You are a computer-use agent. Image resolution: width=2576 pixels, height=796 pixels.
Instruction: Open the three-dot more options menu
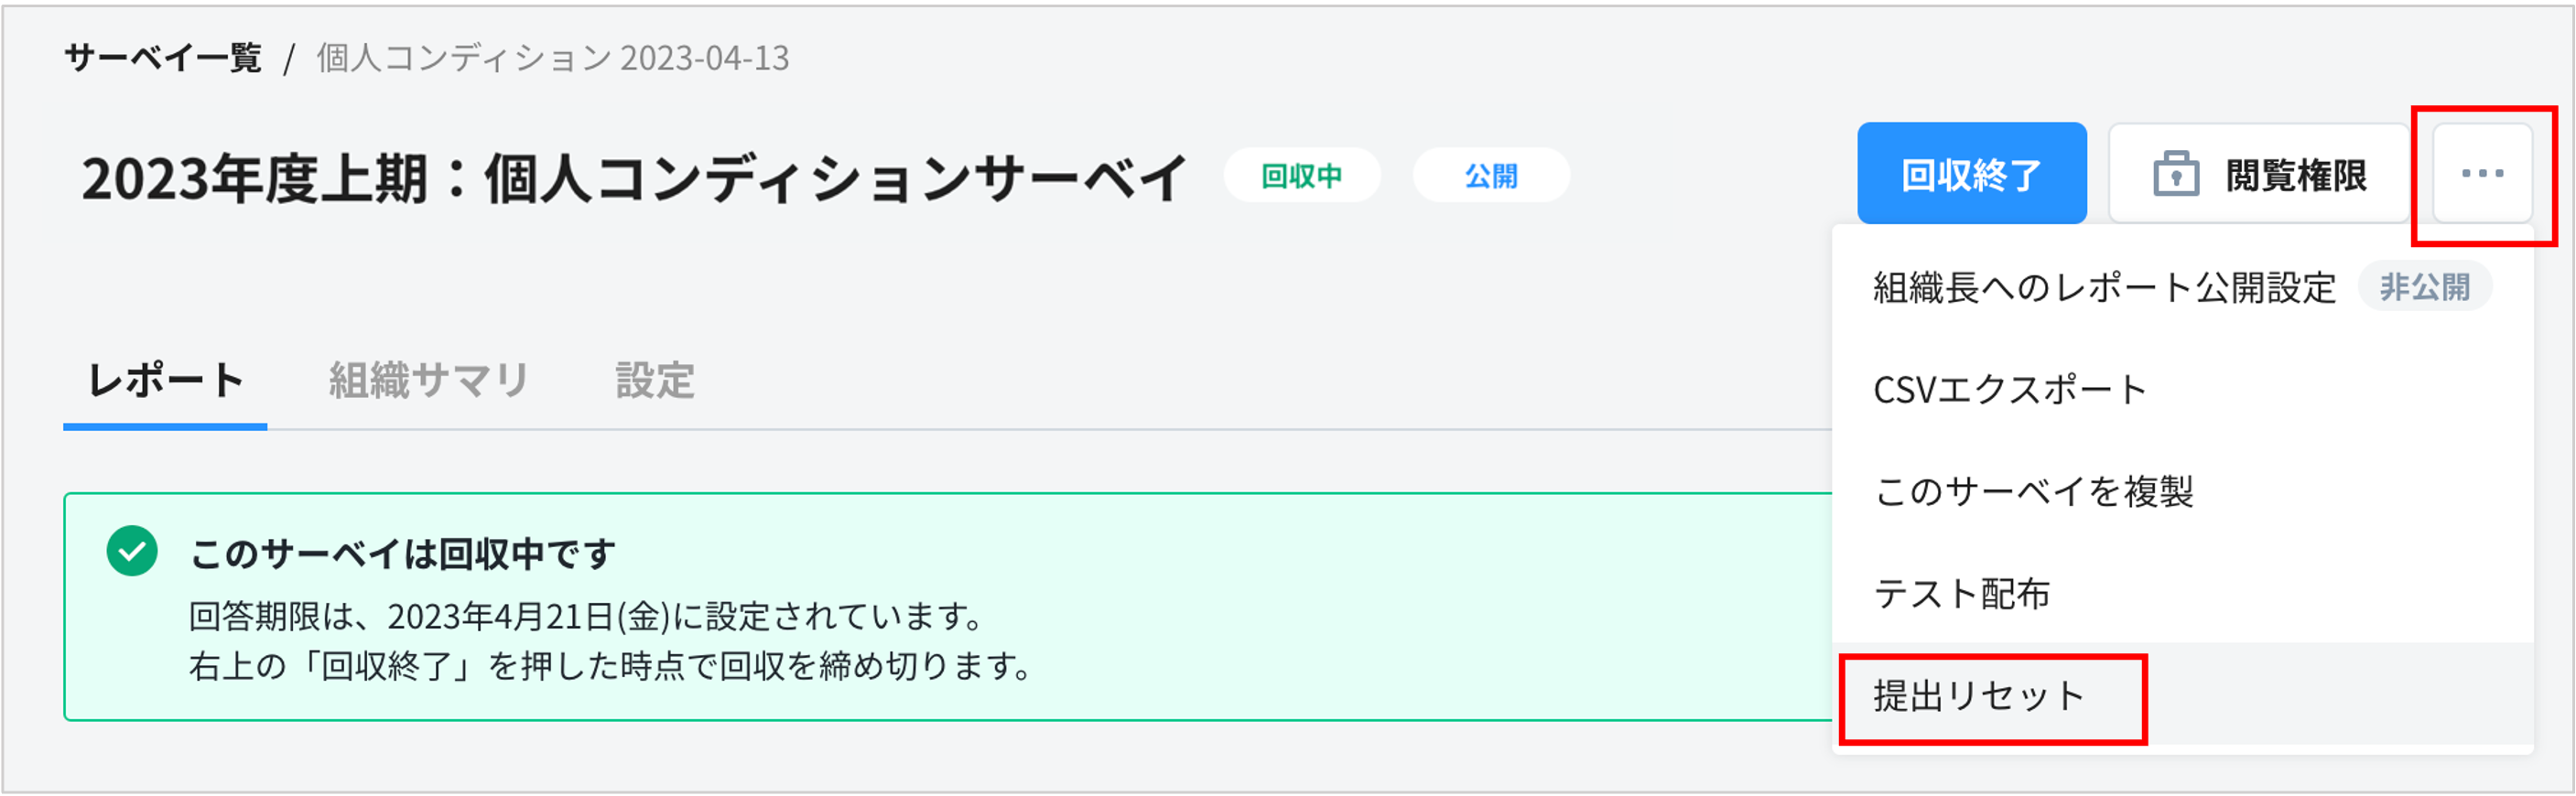click(2482, 174)
